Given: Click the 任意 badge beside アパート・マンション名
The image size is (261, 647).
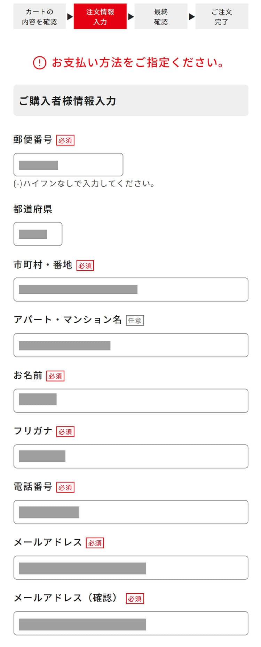Looking at the screenshot, I should tap(135, 320).
